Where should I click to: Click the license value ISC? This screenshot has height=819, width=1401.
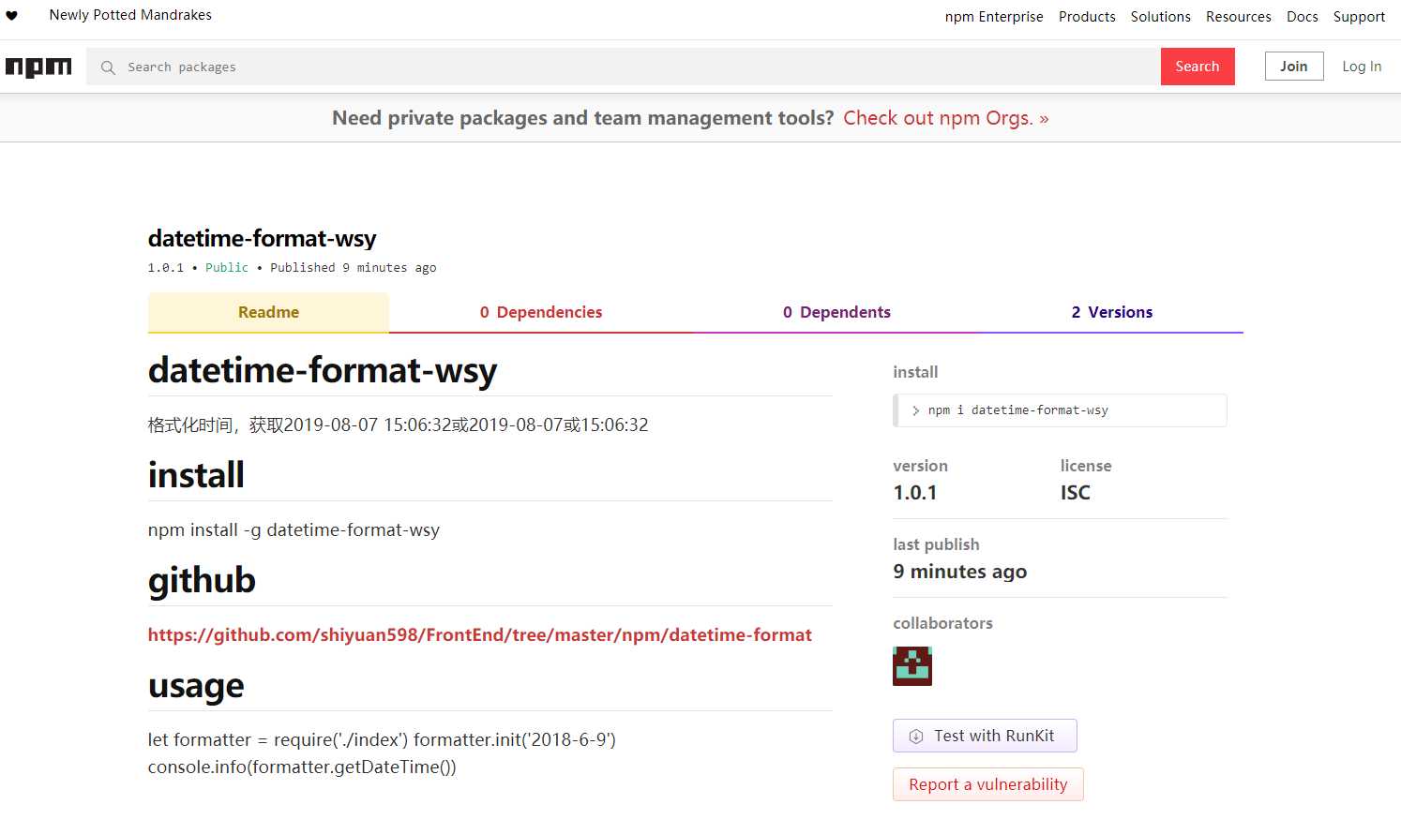point(1076,492)
